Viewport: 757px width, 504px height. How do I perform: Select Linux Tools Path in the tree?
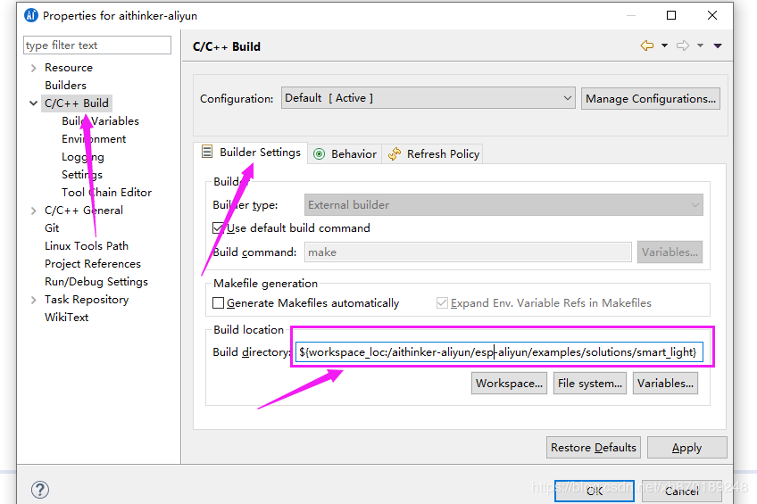click(87, 246)
